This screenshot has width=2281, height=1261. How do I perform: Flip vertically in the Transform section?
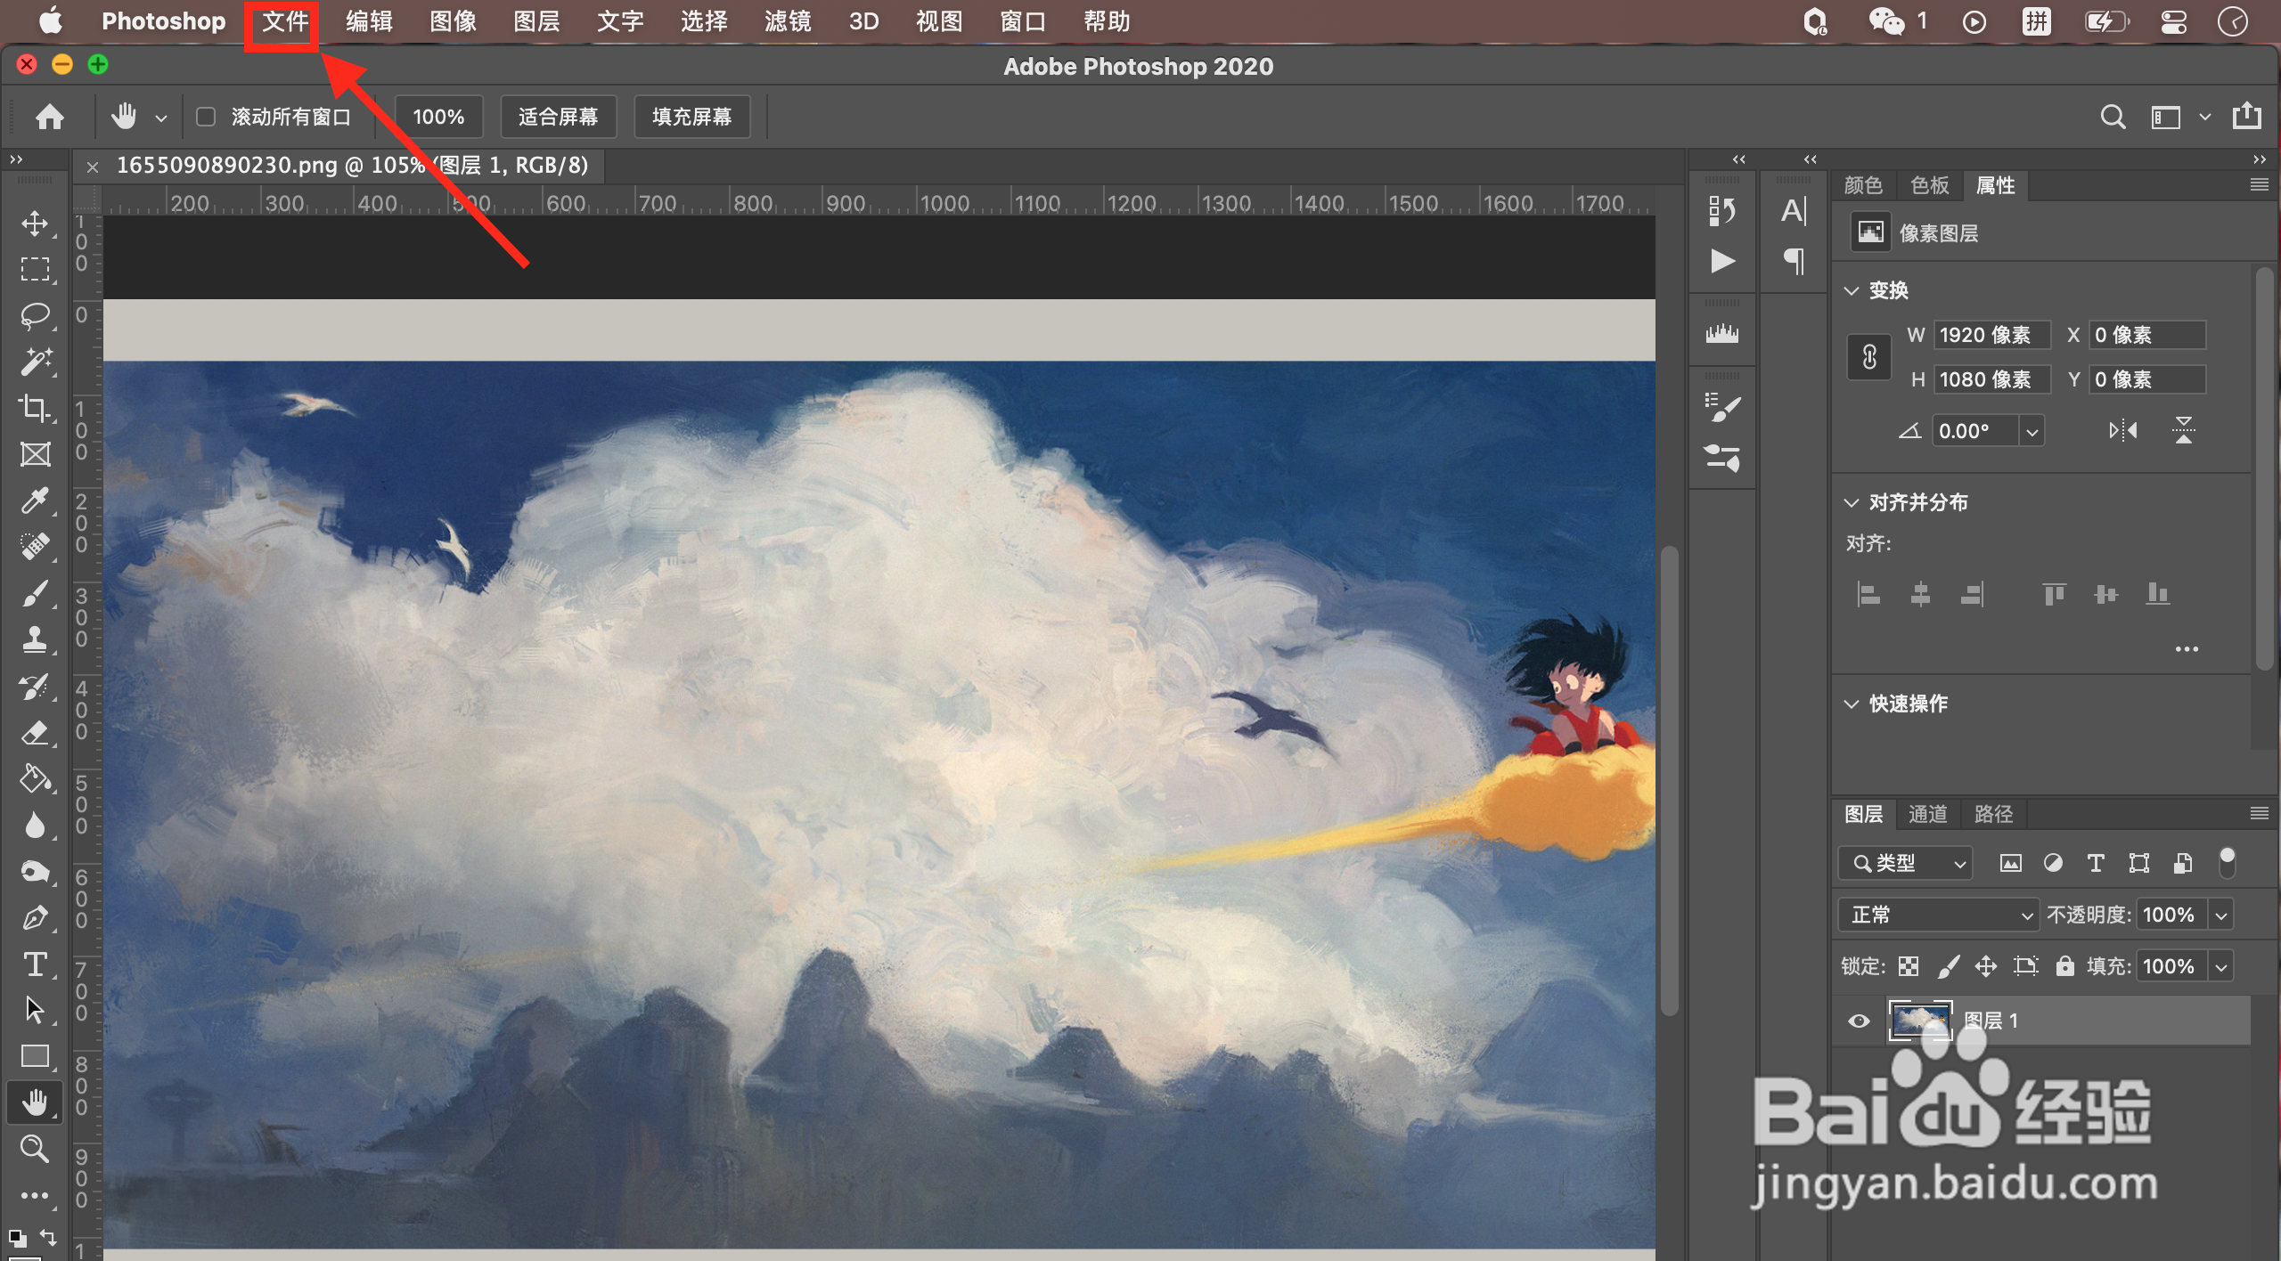pos(2183,431)
